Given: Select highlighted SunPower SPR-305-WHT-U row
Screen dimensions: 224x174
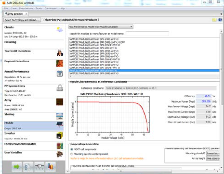Looking at the screenshot, I should pyautogui.click(x=144, y=71).
